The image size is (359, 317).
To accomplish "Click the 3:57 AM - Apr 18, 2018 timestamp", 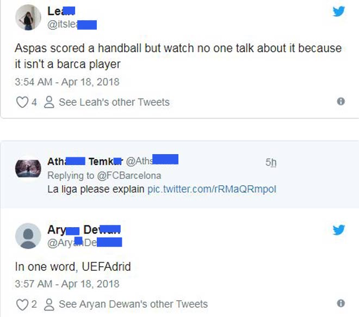I will coord(67,284).
